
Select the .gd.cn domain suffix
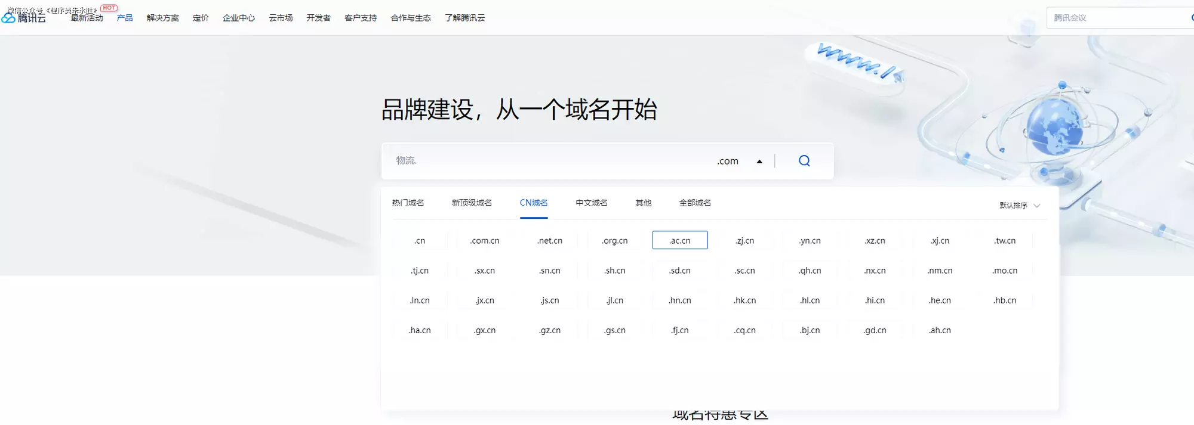click(x=875, y=330)
